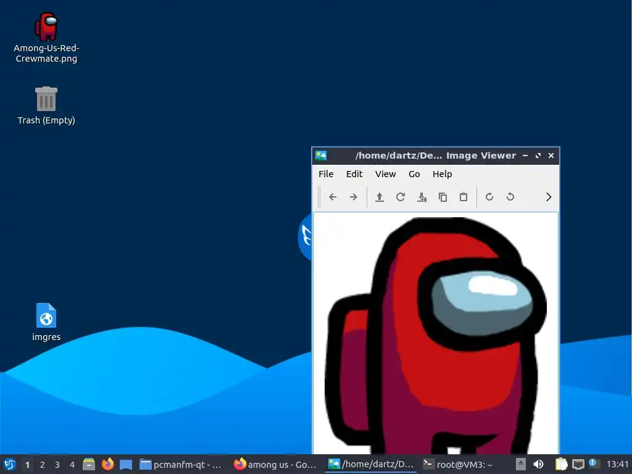This screenshot has width=632, height=474.
Task: Open the Lubuntu application menu
Action: (x=10, y=464)
